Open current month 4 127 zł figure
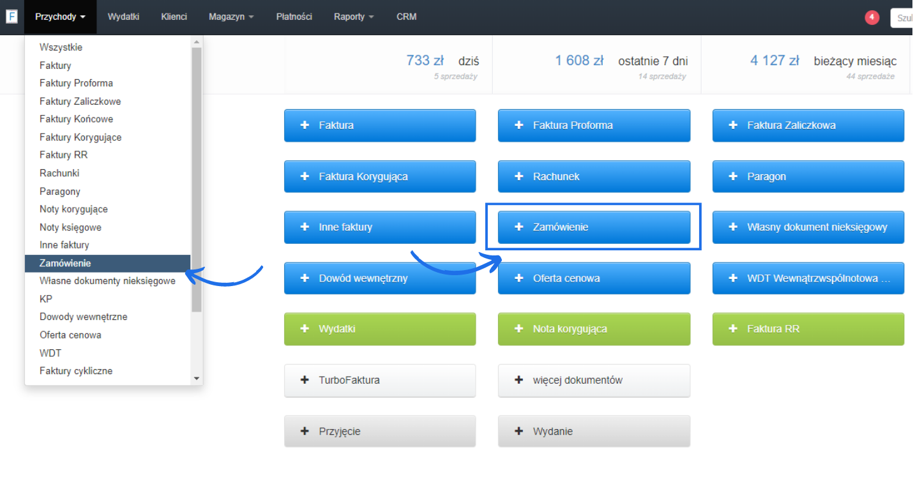This screenshot has height=484, width=915. click(775, 61)
